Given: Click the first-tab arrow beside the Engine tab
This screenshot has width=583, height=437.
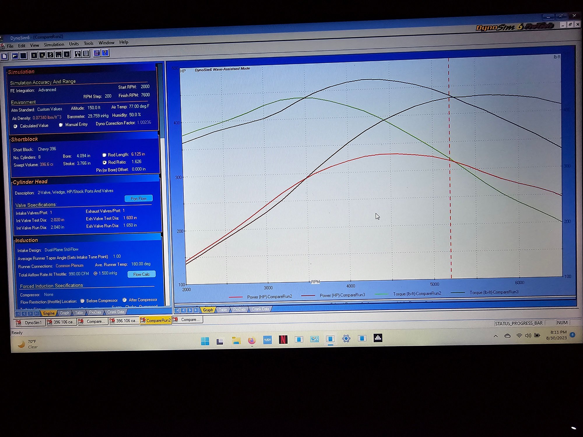Looking at the screenshot, I should coord(18,314).
